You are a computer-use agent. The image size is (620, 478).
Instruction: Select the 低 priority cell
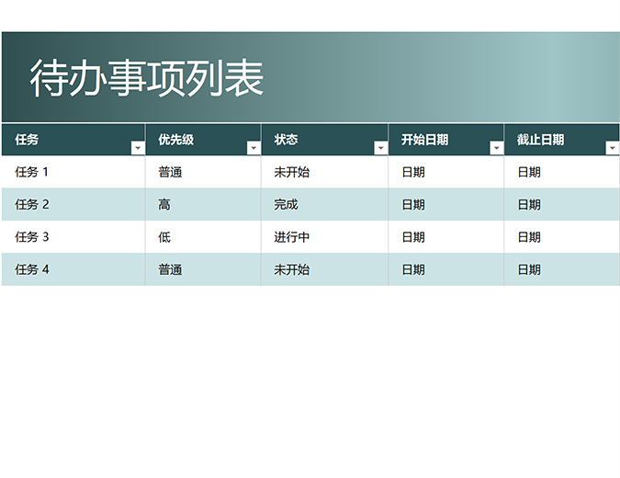pos(203,237)
